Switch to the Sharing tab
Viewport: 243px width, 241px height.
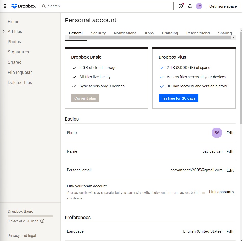pos(225,33)
